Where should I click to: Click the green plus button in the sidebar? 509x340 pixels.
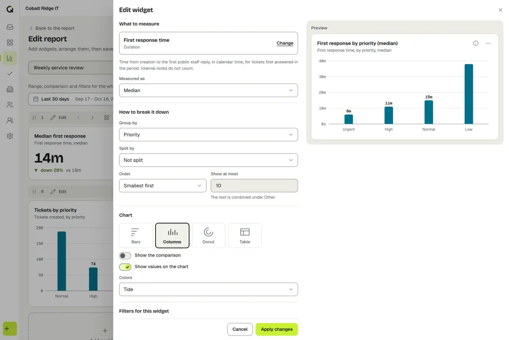(10, 329)
